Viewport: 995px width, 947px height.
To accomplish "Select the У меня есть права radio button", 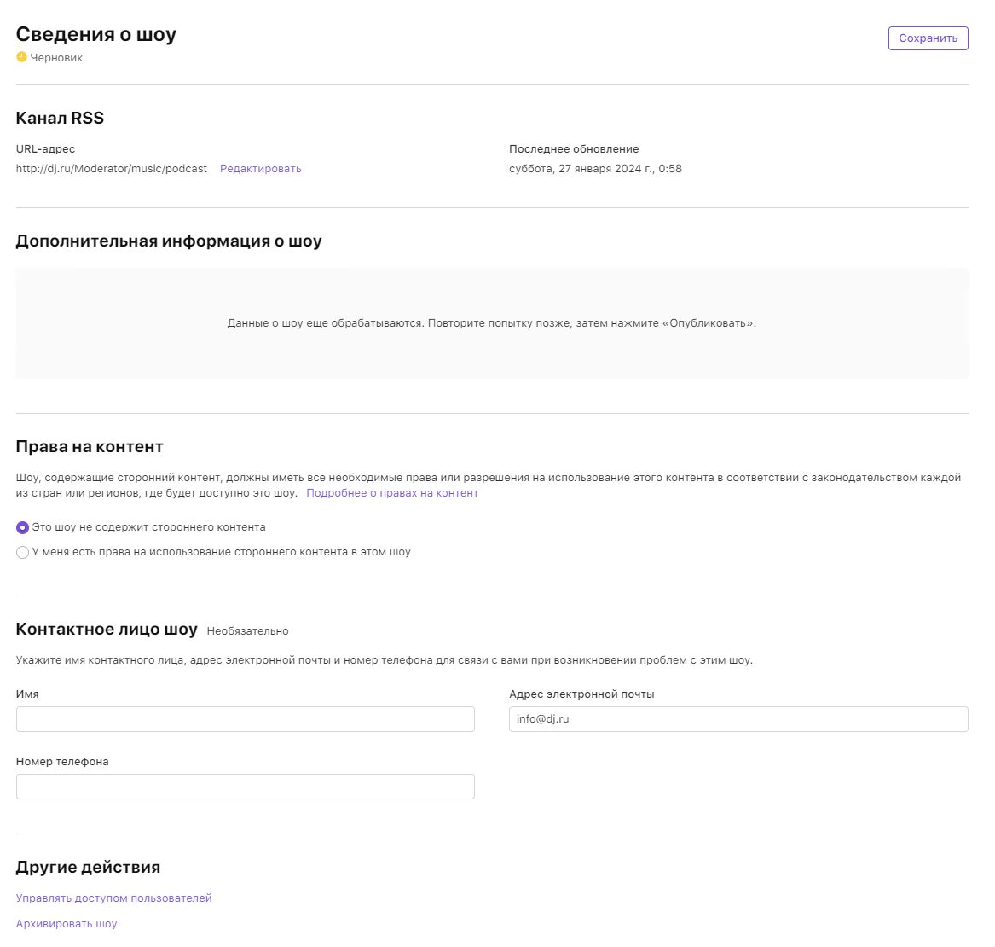I will [x=23, y=553].
